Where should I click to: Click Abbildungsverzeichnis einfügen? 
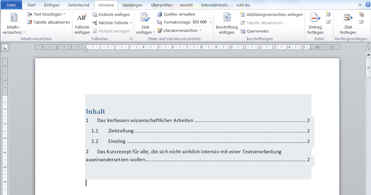coord(271,14)
